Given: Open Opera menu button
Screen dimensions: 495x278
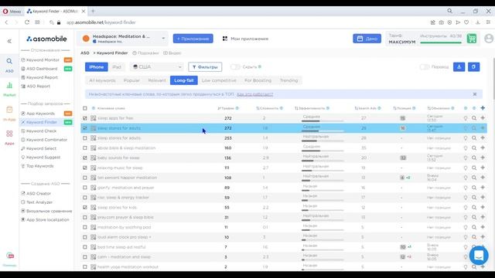Looking at the screenshot, I should click(x=12, y=12).
